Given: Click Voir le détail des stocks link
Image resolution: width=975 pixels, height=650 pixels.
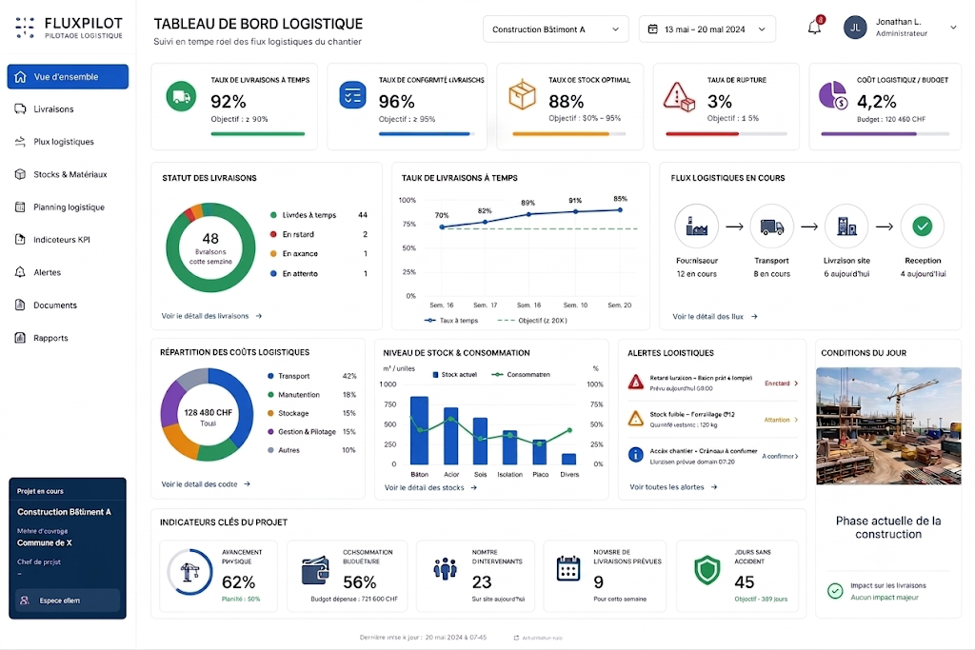Looking at the screenshot, I should (430, 488).
